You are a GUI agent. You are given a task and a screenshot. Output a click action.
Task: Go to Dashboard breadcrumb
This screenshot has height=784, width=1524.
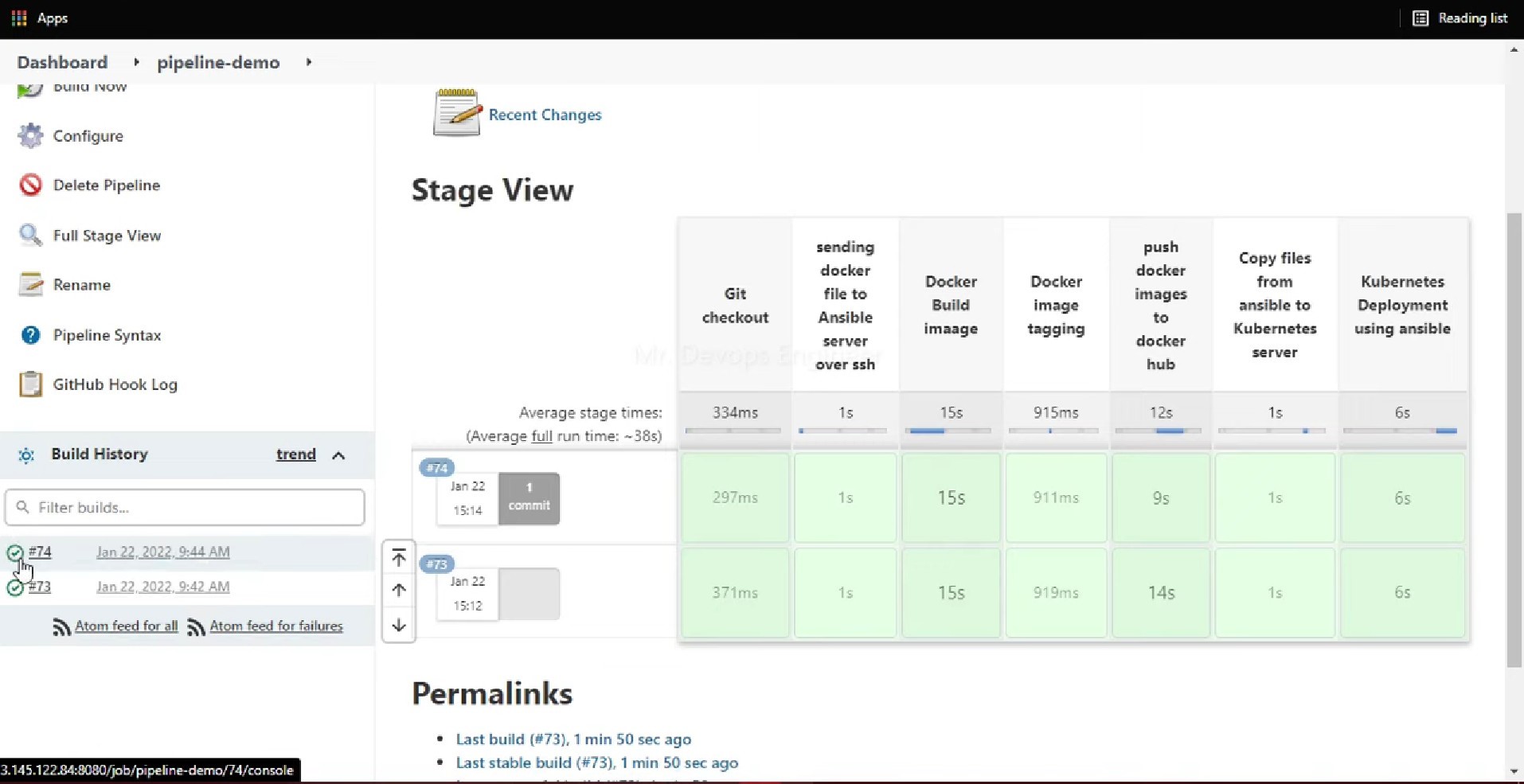[x=62, y=62]
